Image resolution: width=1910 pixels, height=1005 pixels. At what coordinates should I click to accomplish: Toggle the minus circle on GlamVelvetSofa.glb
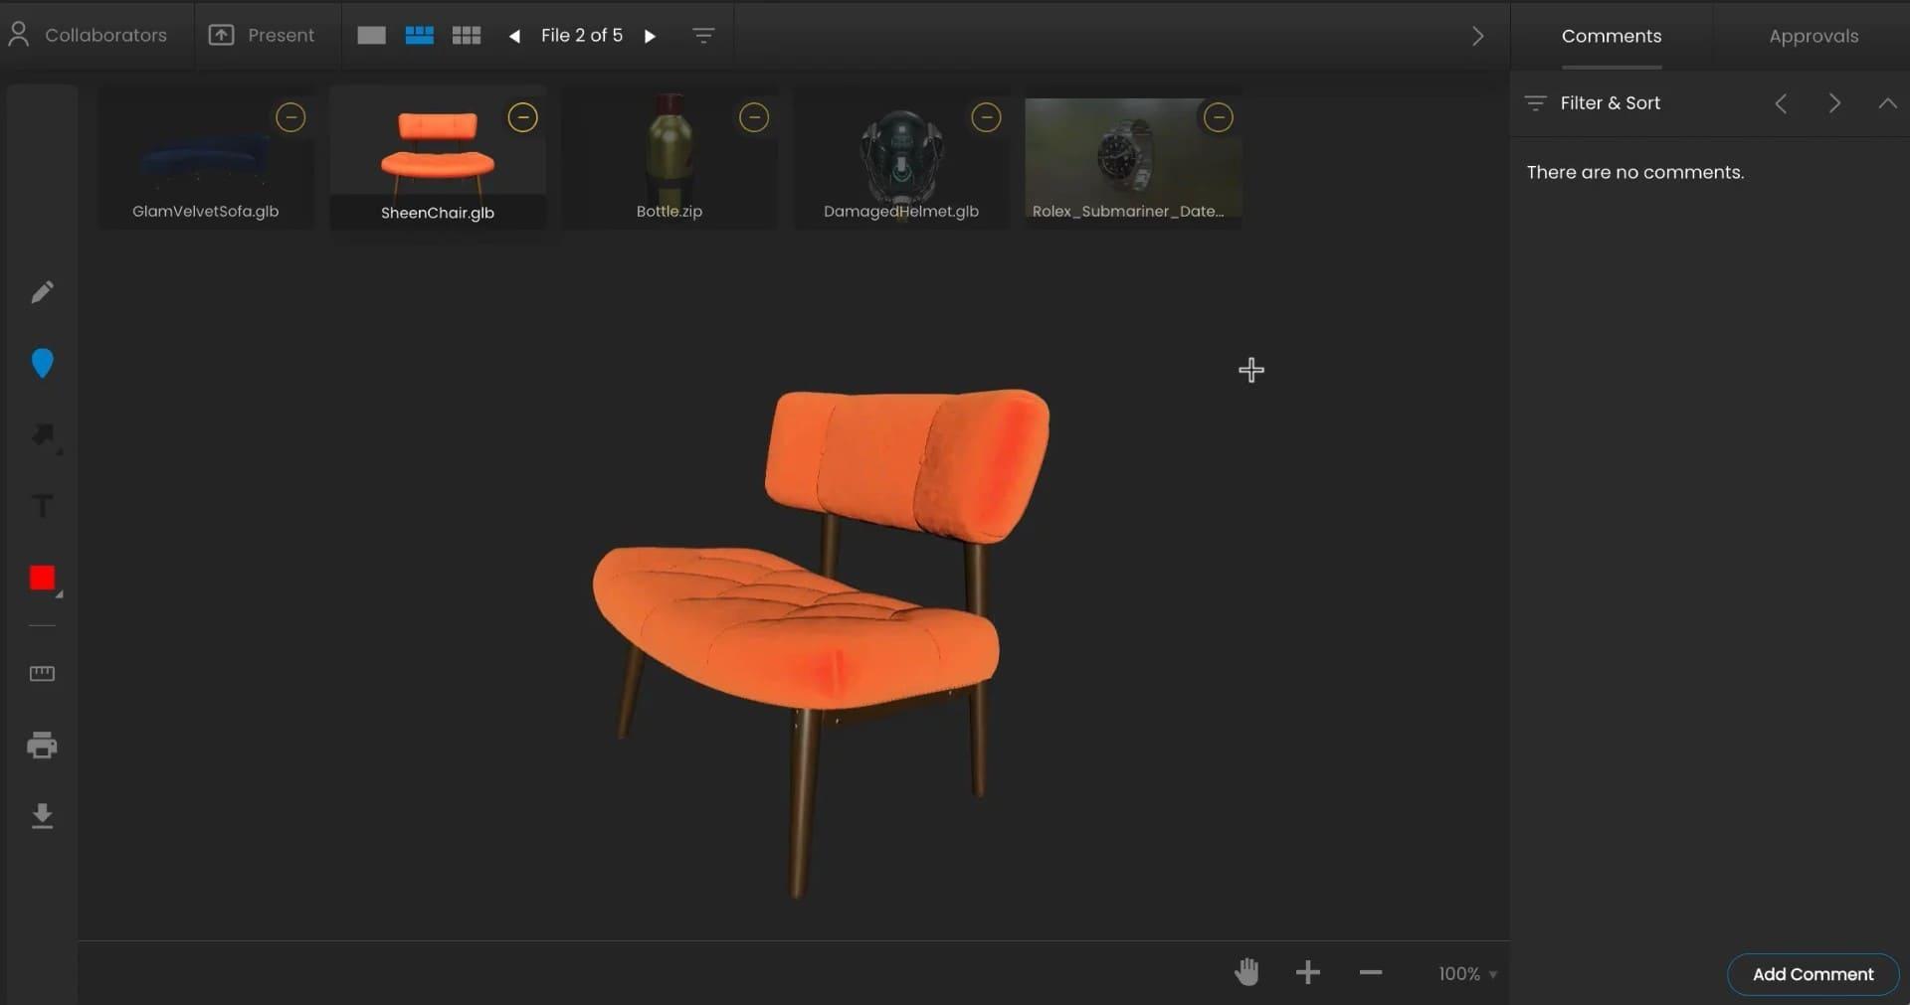[290, 117]
